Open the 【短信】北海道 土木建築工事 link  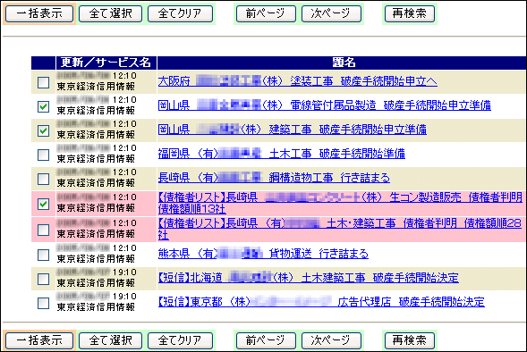(308, 278)
